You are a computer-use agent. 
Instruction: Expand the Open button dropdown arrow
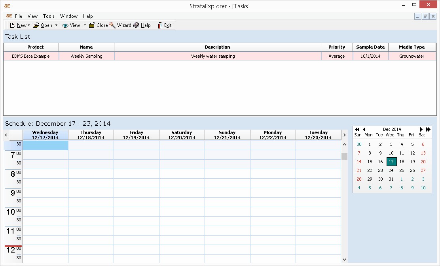point(56,25)
